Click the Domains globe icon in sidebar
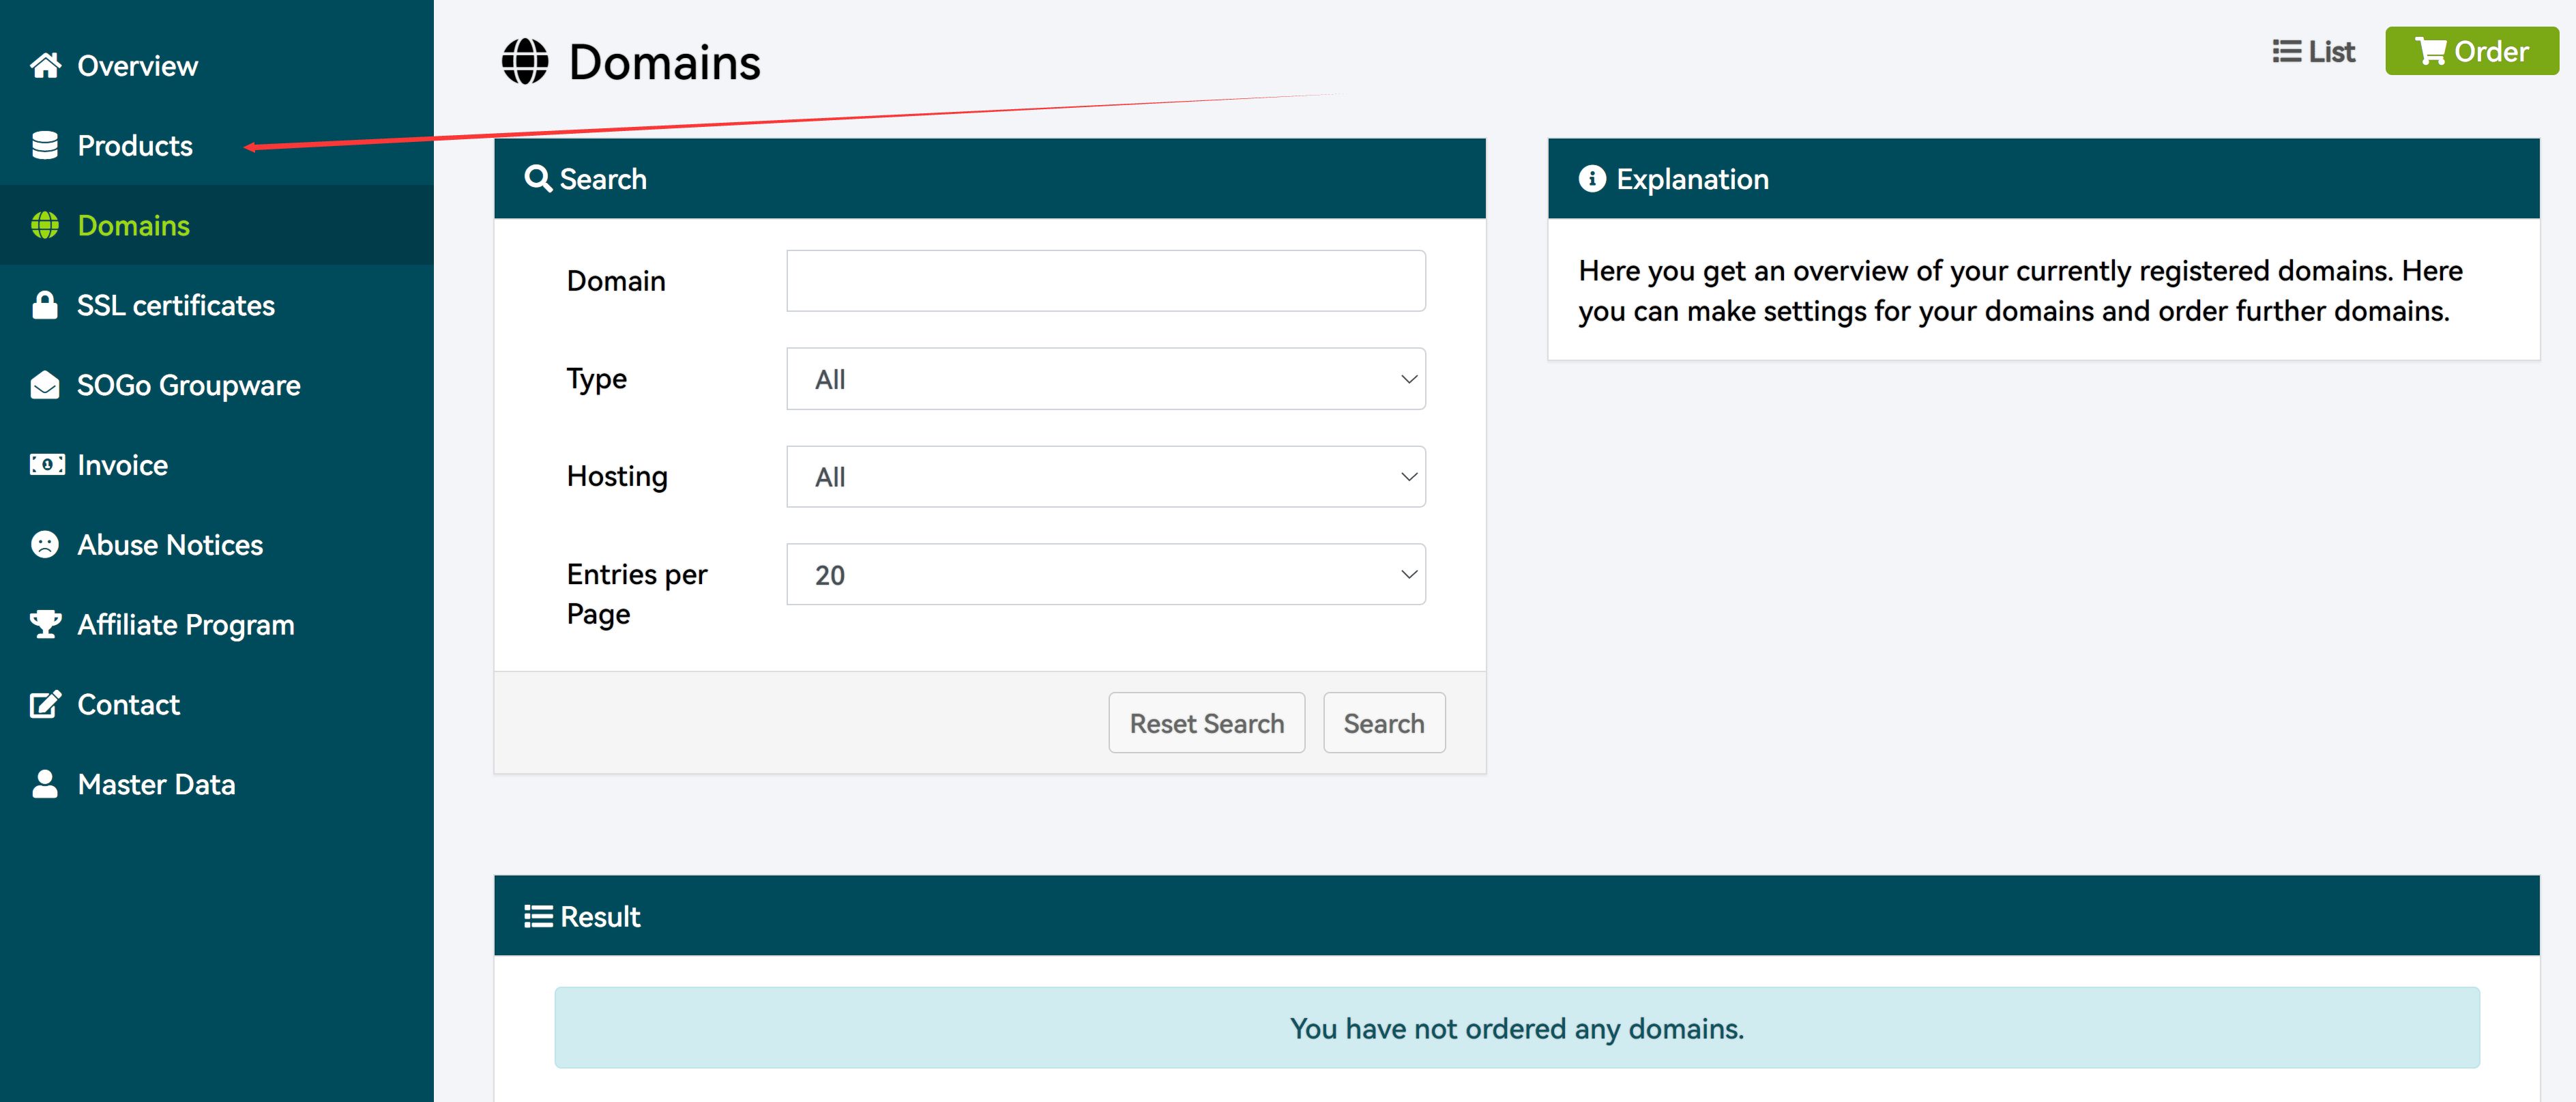Viewport: 2576px width, 1102px height. click(x=45, y=225)
